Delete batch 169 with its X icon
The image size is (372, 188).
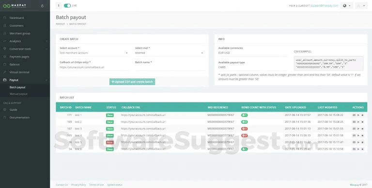pos(362,122)
